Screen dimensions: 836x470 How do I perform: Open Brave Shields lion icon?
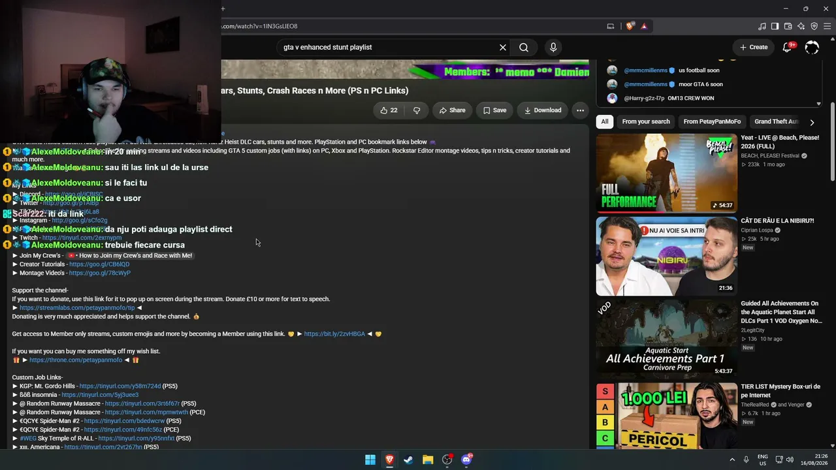pyautogui.click(x=630, y=26)
